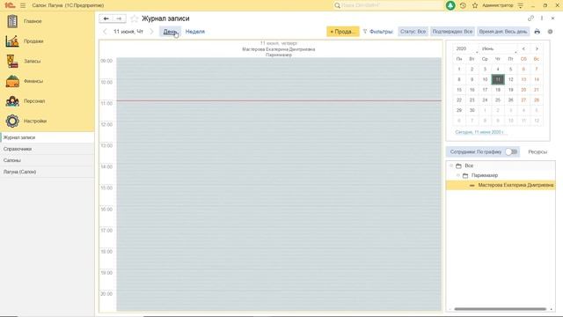Select Мастерова Екатерина Дмитриевна in tree
This screenshot has width=563, height=317.
tap(501, 185)
